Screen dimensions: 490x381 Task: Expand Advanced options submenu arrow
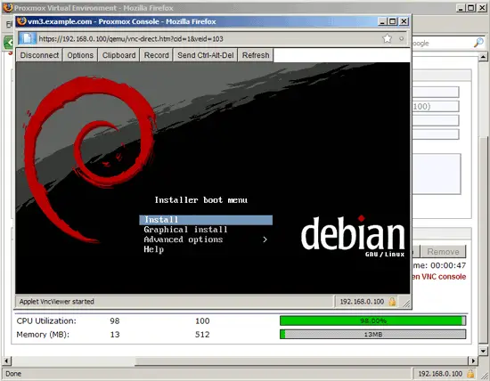pos(265,239)
